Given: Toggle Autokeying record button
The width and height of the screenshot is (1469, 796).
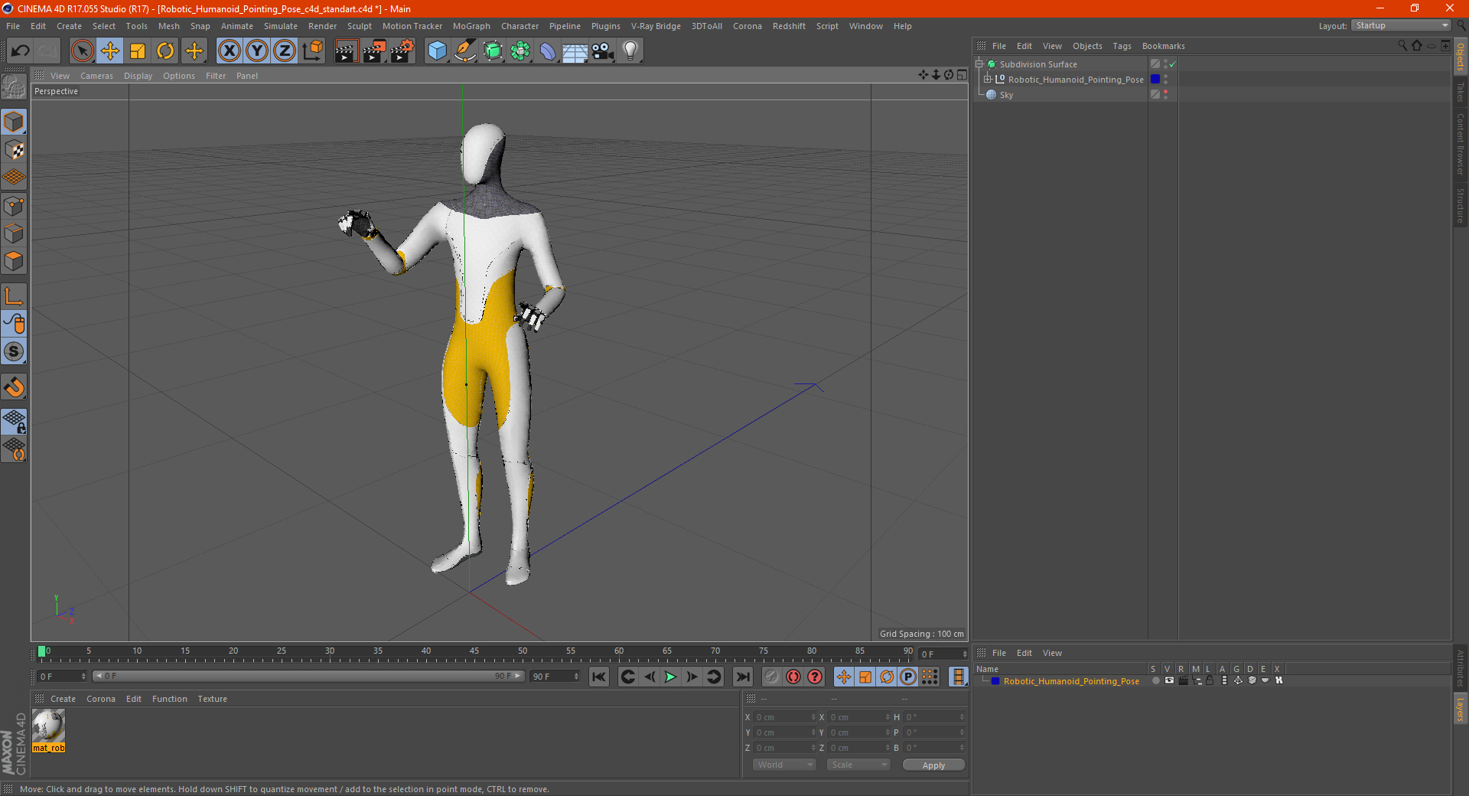Looking at the screenshot, I should pos(793,677).
